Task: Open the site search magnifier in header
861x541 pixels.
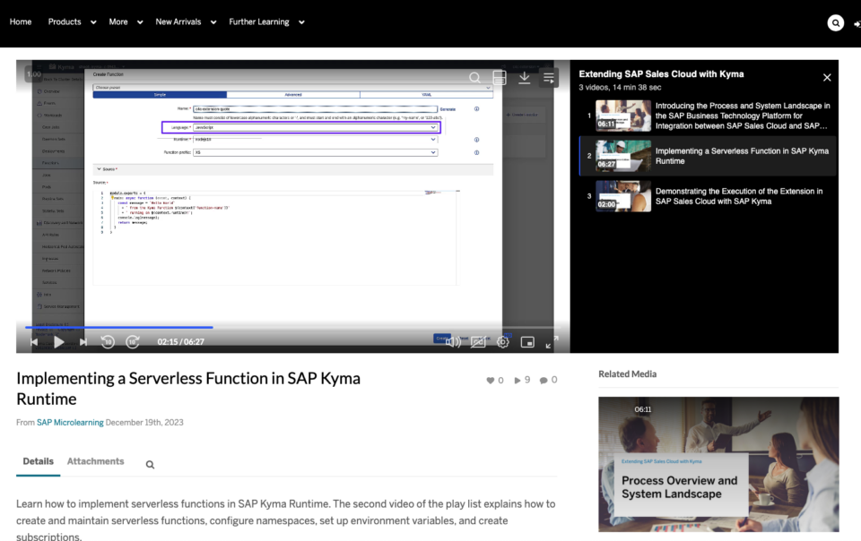Action: pyautogui.click(x=835, y=22)
